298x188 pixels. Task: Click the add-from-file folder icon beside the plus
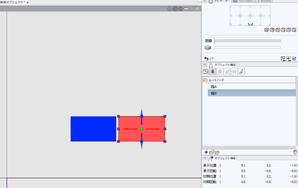212,152
